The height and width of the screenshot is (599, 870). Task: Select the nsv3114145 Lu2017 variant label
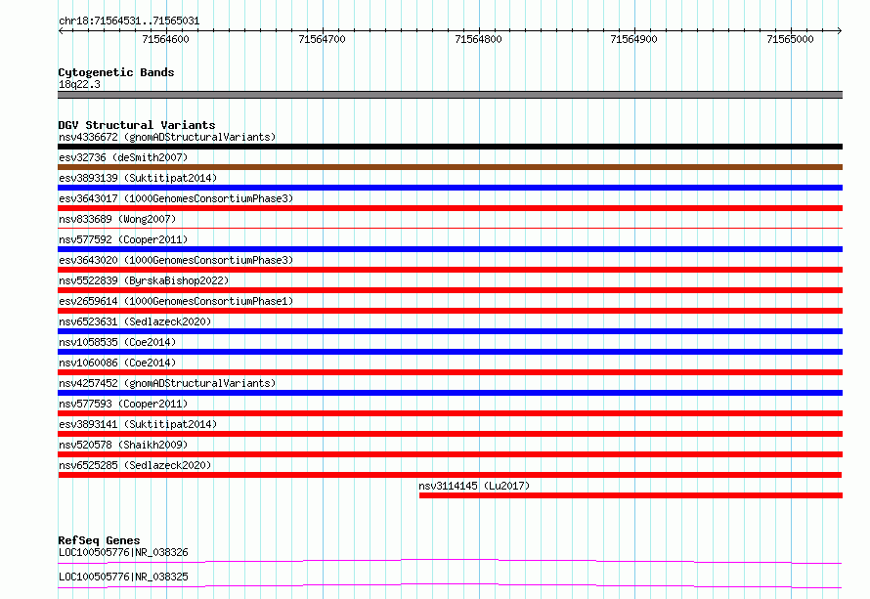coord(474,486)
